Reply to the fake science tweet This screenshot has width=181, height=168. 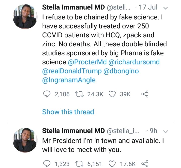[x=46, y=94]
